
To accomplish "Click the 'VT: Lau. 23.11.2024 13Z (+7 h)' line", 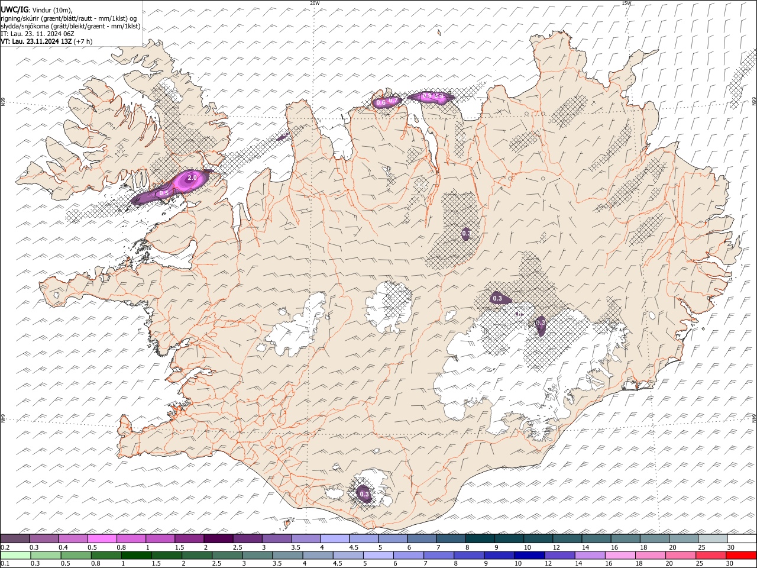I will (x=46, y=41).
